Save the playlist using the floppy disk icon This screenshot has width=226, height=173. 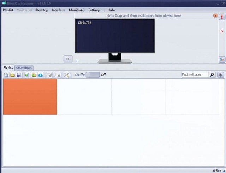click(x=19, y=75)
